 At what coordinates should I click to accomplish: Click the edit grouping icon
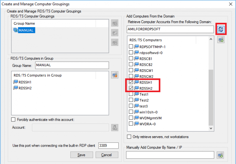[x=115, y=33]
